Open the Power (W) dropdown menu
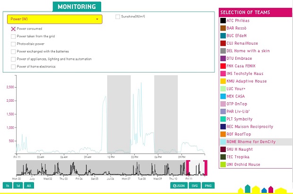Screen dimensions: 293x194 55,19
